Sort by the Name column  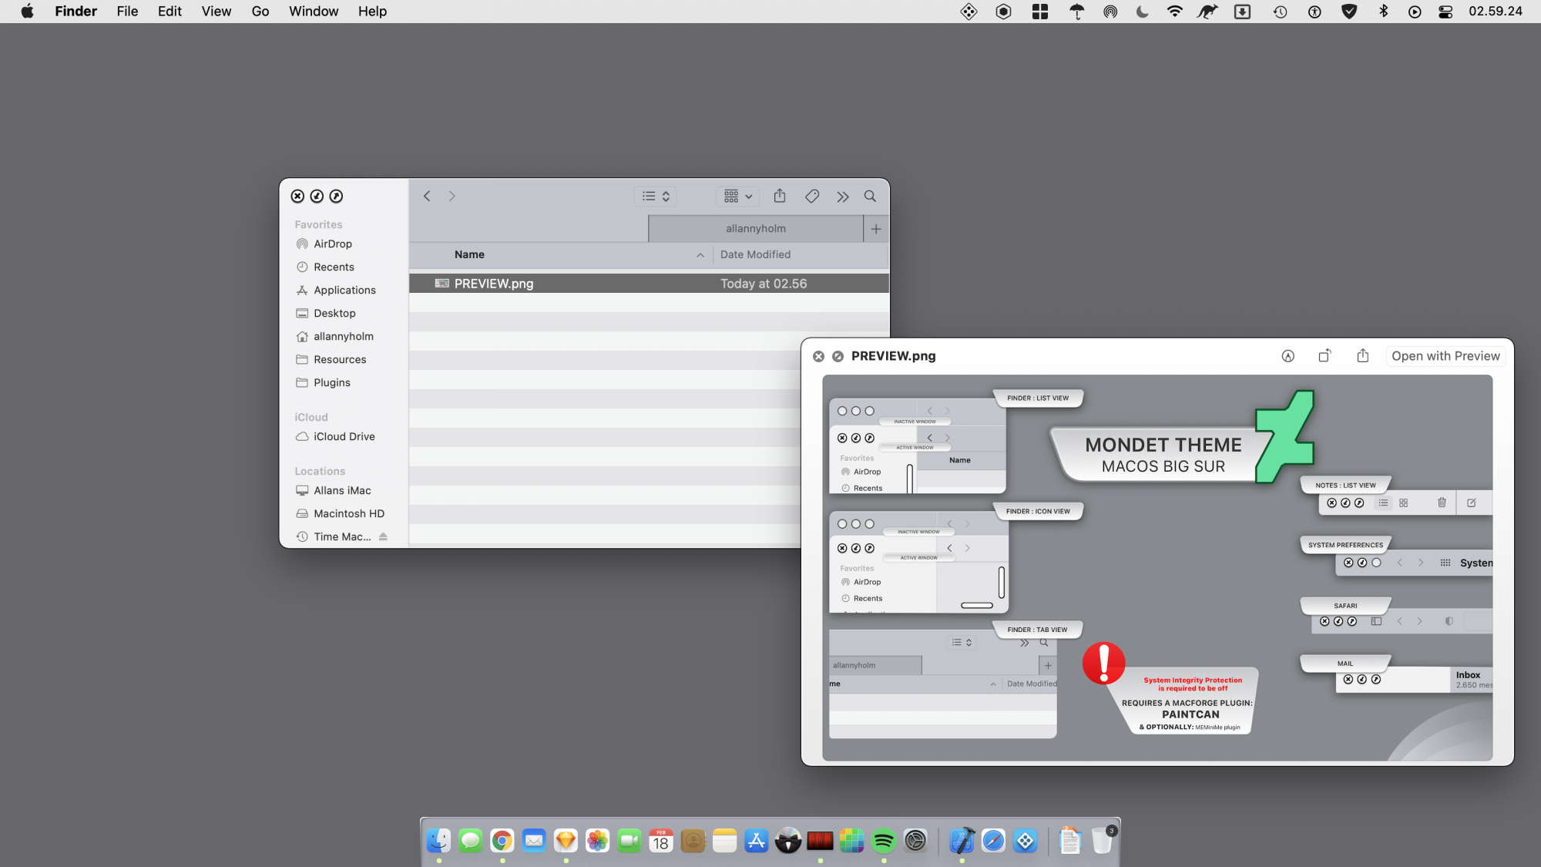[469, 254]
